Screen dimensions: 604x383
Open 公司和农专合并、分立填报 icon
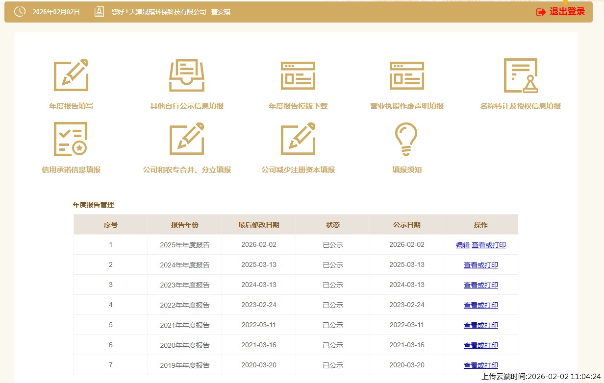coord(187,139)
